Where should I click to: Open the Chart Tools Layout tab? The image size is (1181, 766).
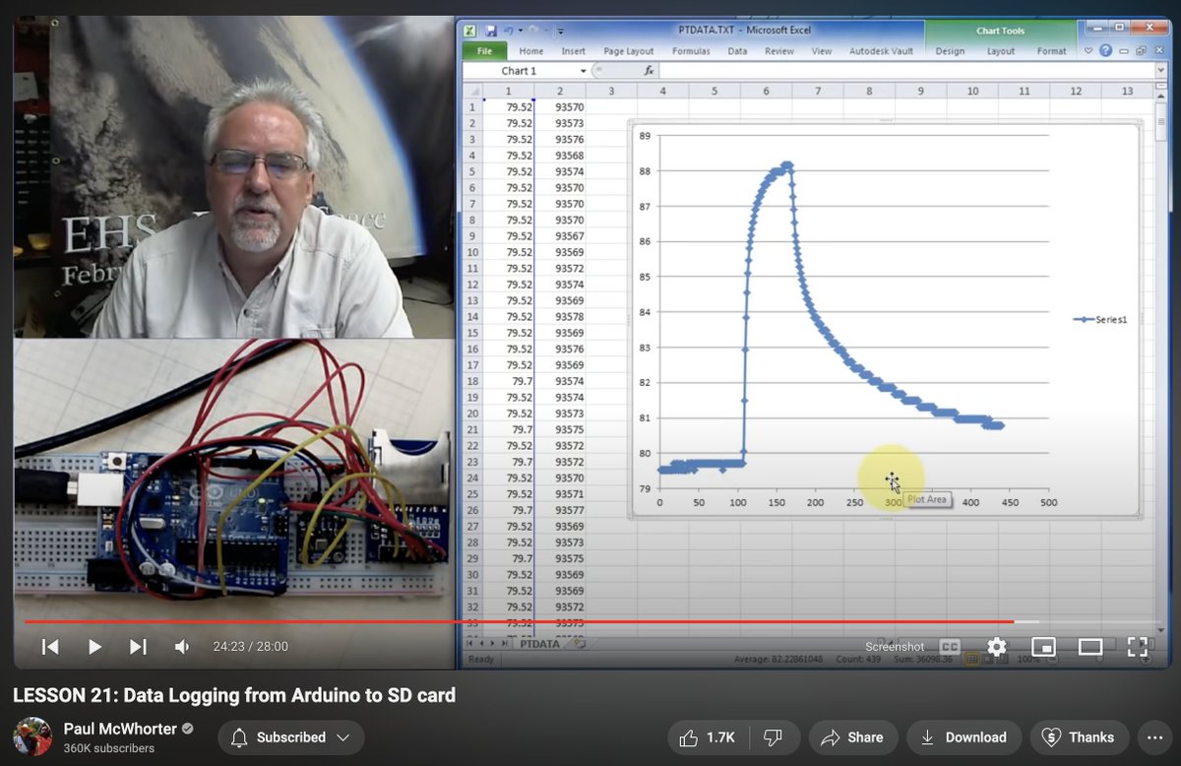(1001, 51)
